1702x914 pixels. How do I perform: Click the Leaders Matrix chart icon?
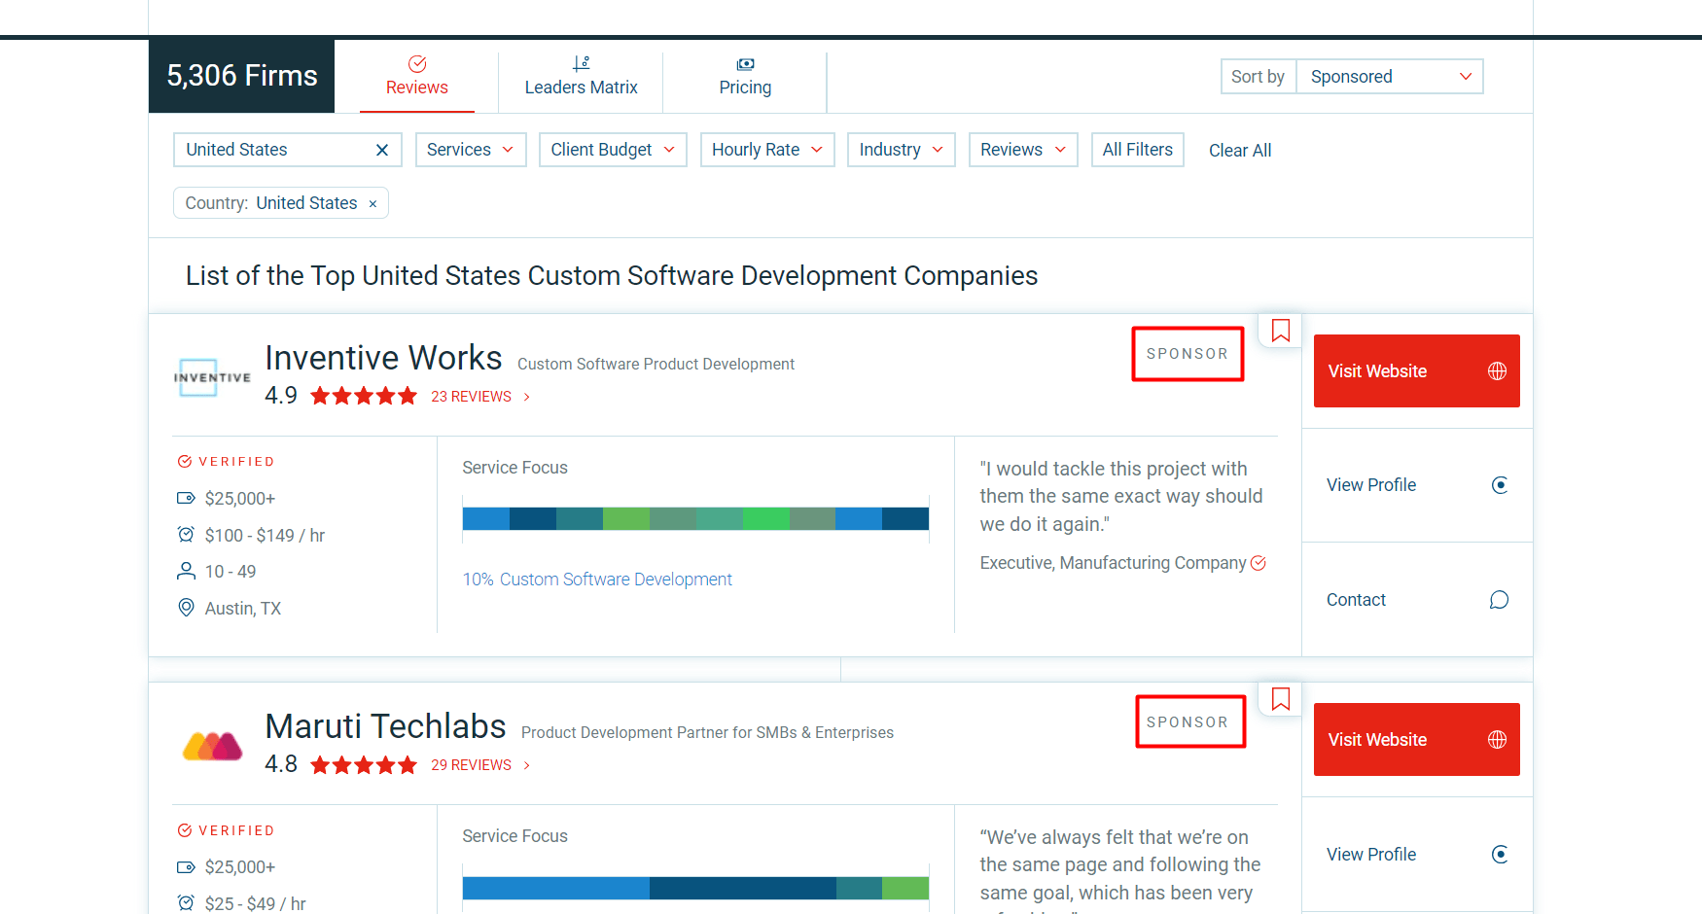(x=582, y=63)
